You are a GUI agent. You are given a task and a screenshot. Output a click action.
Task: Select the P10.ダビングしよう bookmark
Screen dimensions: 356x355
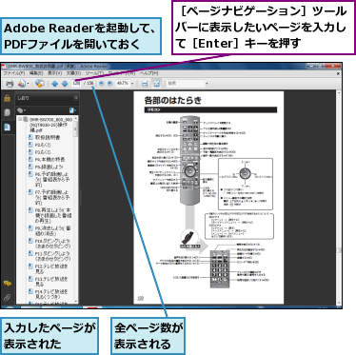pos(52,244)
